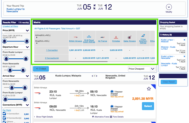The height and width of the screenshot is (123, 189).
Task: Collapse the Arrival Hour filter section
Action: 27,76
